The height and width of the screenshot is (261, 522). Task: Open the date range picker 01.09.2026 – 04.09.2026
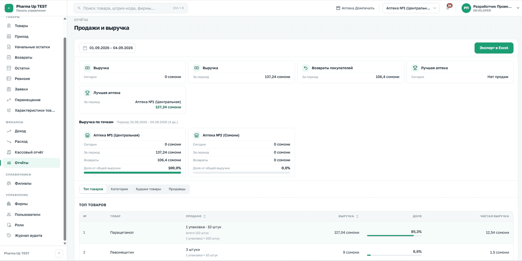coord(107,48)
